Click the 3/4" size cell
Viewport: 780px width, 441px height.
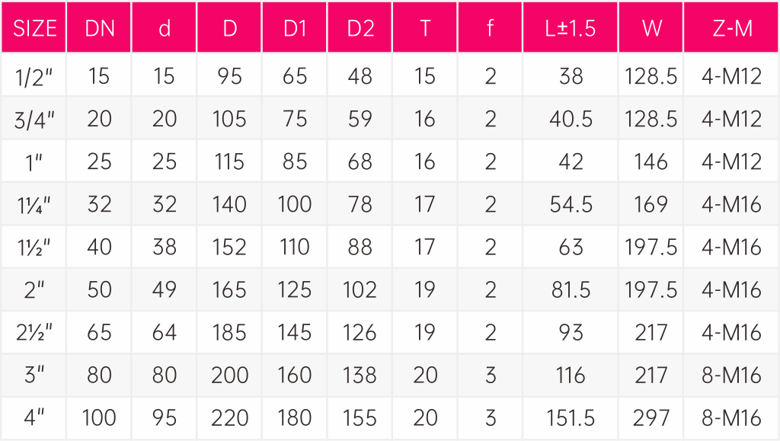[34, 118]
